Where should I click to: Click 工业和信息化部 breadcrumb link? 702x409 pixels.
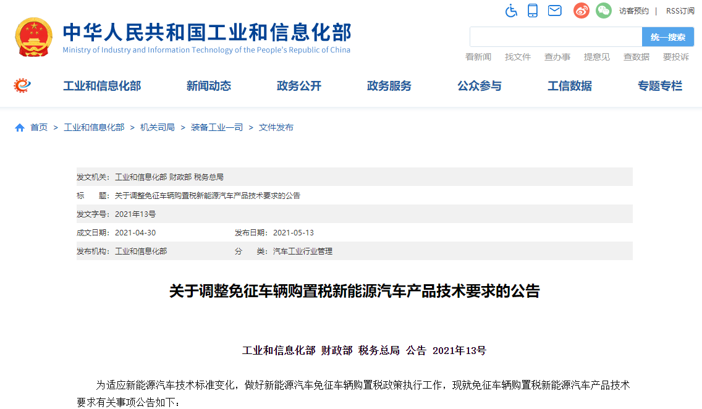pos(94,127)
